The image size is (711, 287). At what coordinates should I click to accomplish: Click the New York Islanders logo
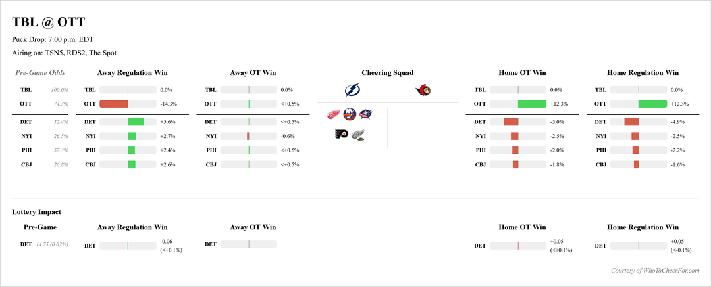[350, 115]
